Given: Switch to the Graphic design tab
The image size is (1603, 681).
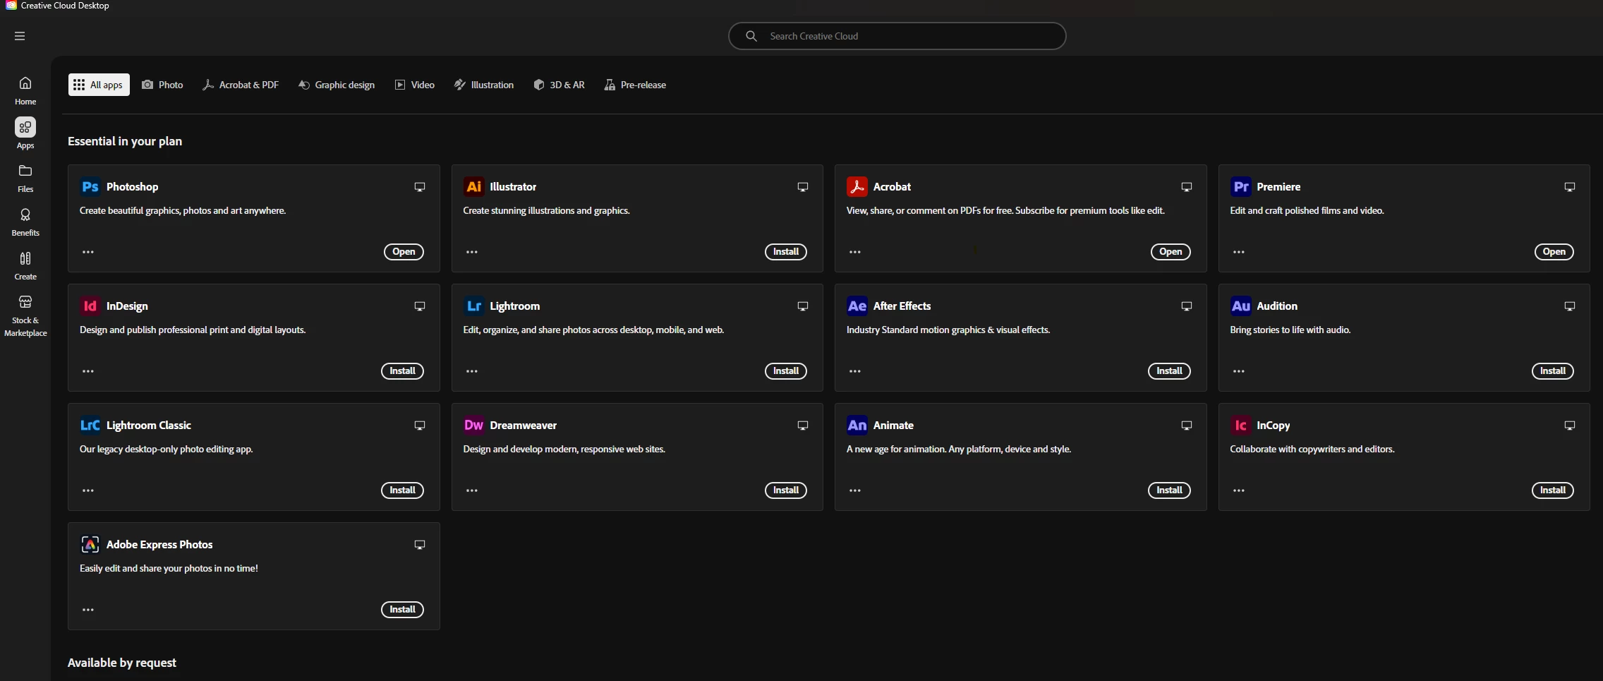Looking at the screenshot, I should (337, 85).
